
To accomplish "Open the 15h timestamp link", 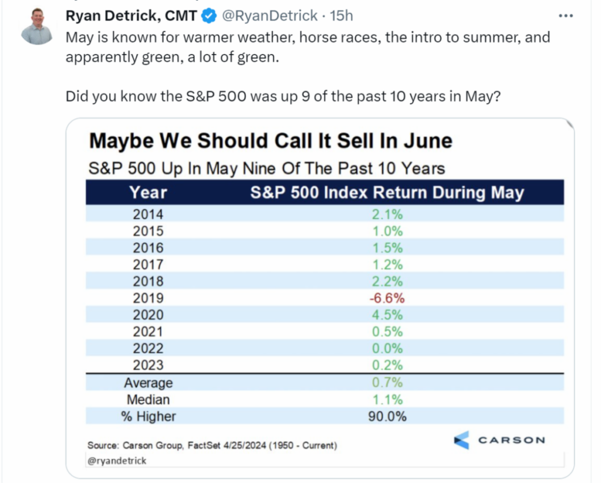I will pyautogui.click(x=342, y=16).
